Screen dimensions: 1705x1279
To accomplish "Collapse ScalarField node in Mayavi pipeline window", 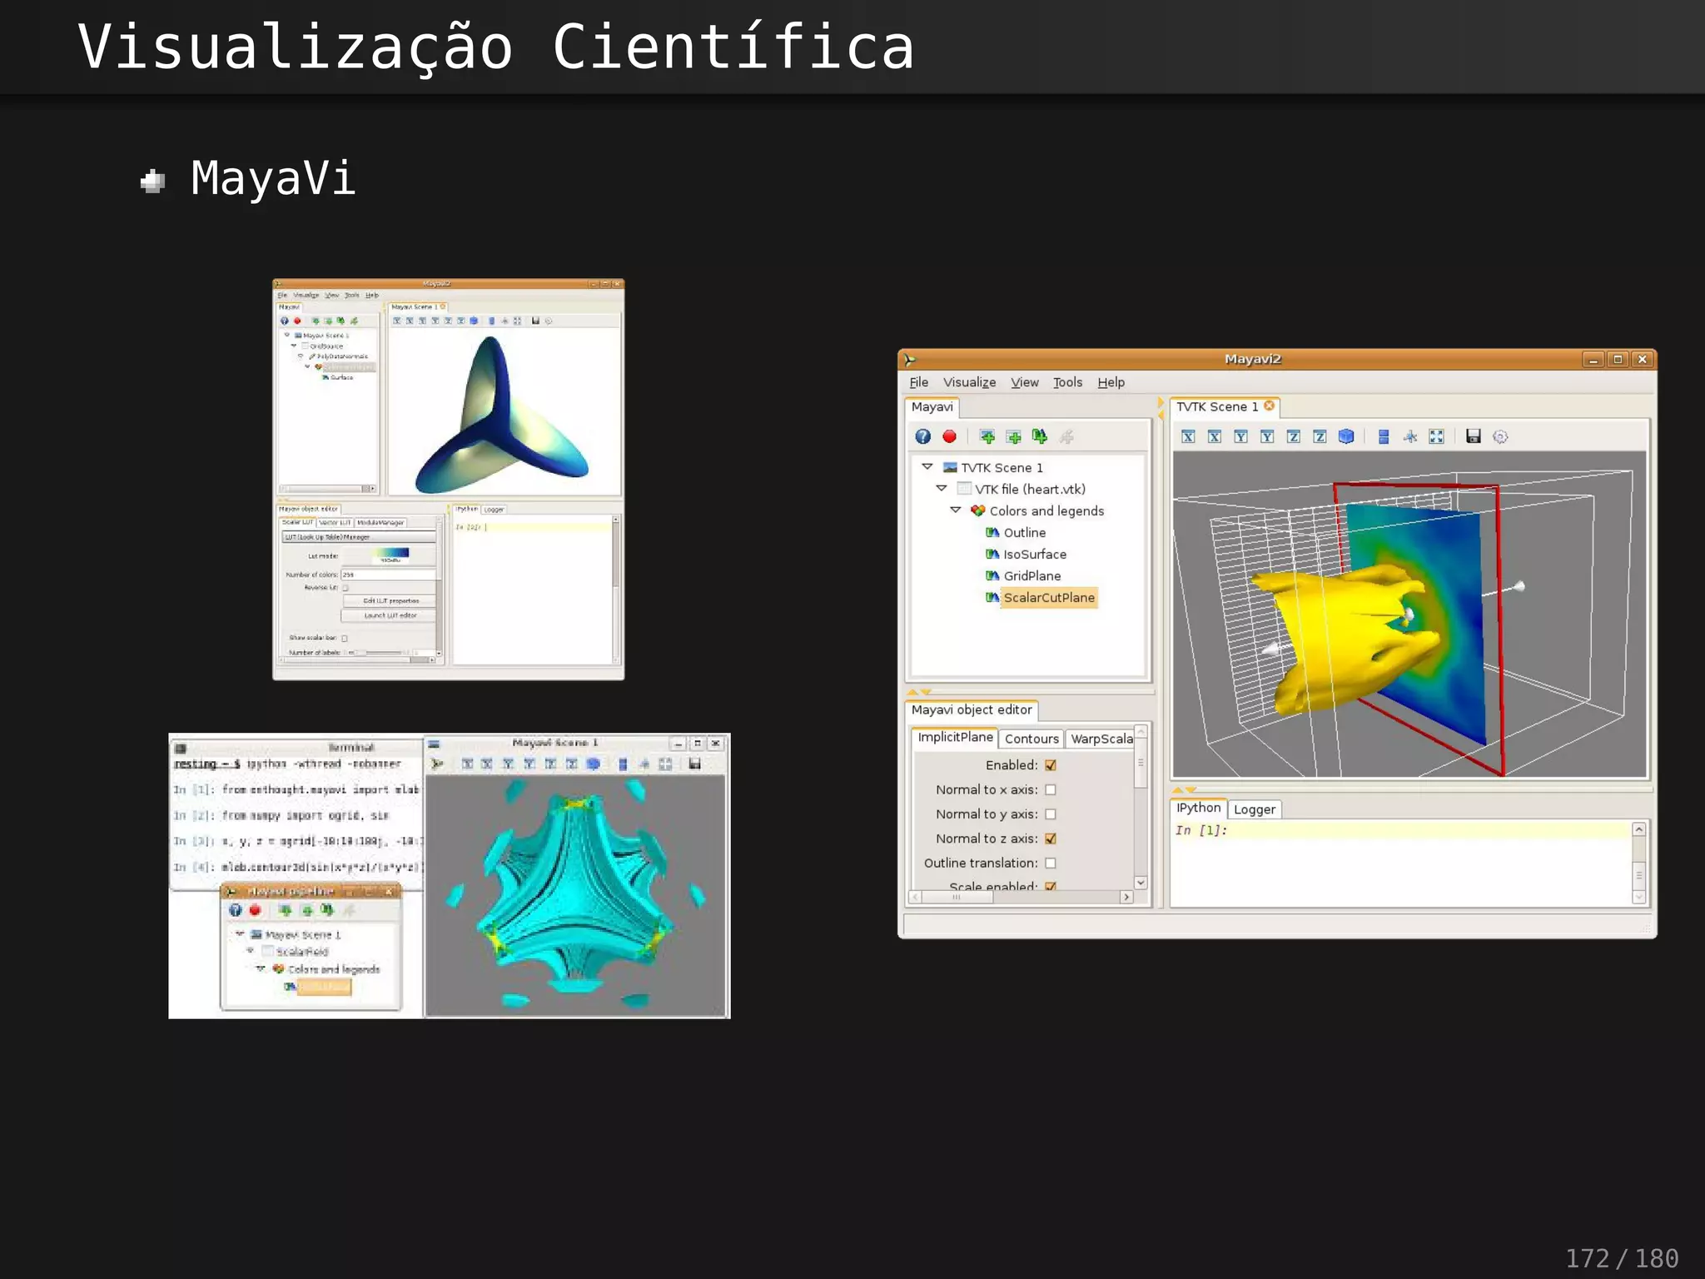I will 250,951.
